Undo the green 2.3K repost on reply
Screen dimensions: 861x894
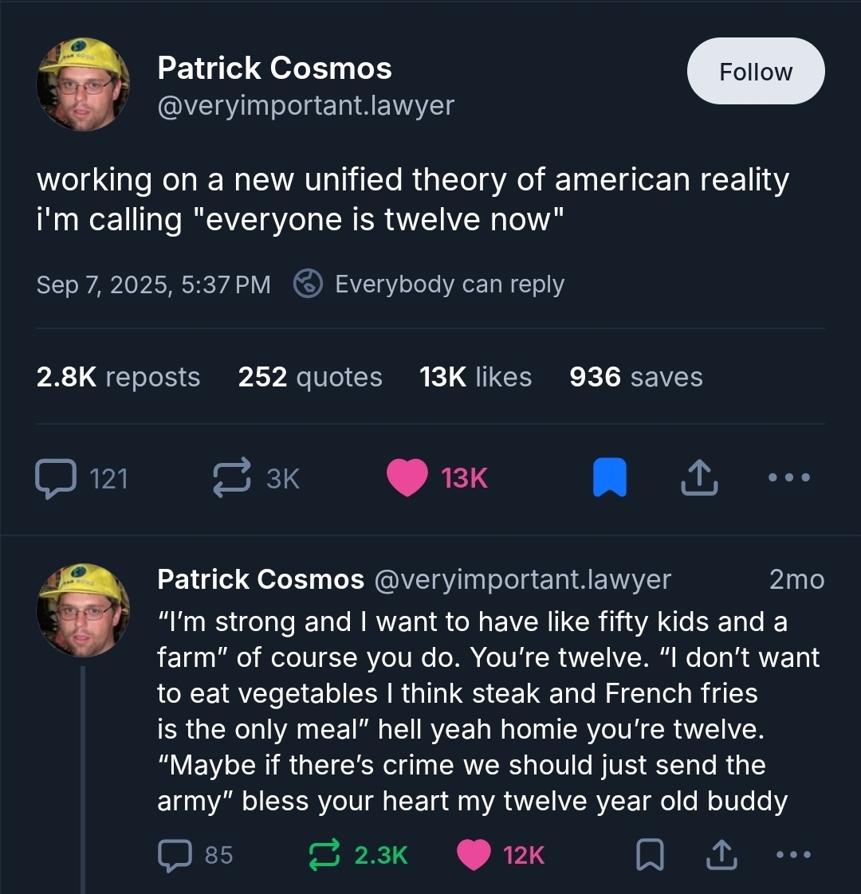[324, 855]
